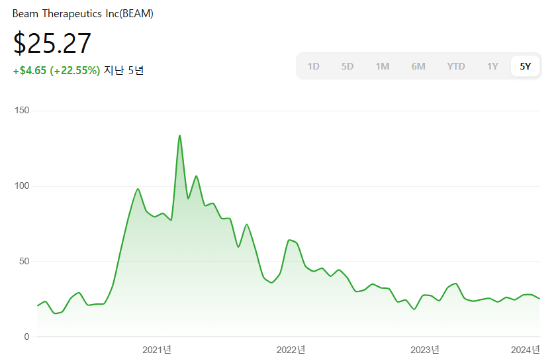
Task: Click the 2022년 x-axis label
Action: click(291, 350)
